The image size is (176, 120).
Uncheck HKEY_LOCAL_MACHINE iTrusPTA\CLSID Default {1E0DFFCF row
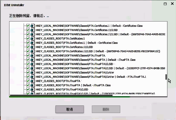(x=28, y=68)
